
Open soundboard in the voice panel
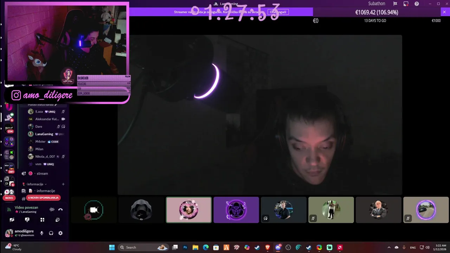tap(58, 220)
